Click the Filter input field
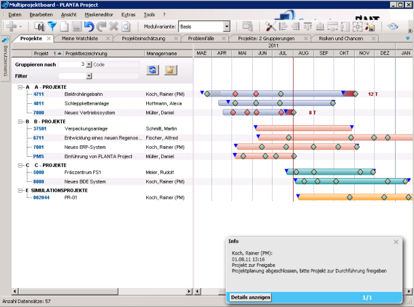 (x=72, y=76)
